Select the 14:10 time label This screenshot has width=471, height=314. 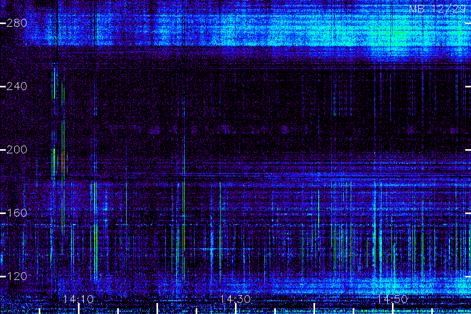tap(78, 299)
